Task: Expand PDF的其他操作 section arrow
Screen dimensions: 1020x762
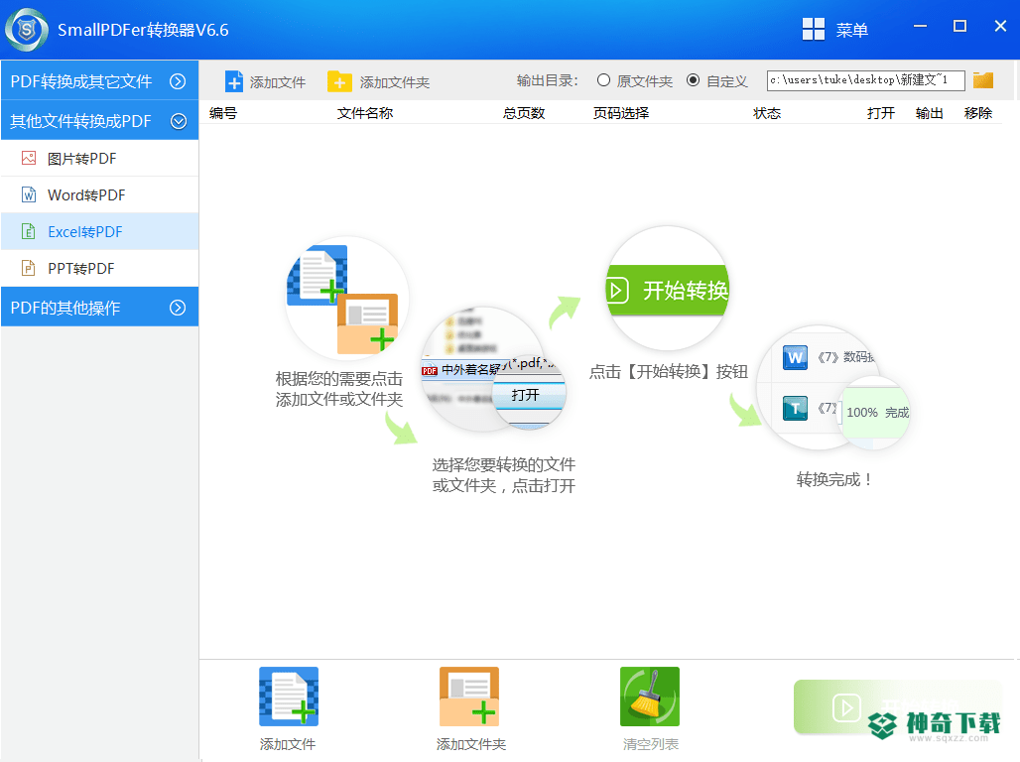Action: pyautogui.click(x=178, y=308)
